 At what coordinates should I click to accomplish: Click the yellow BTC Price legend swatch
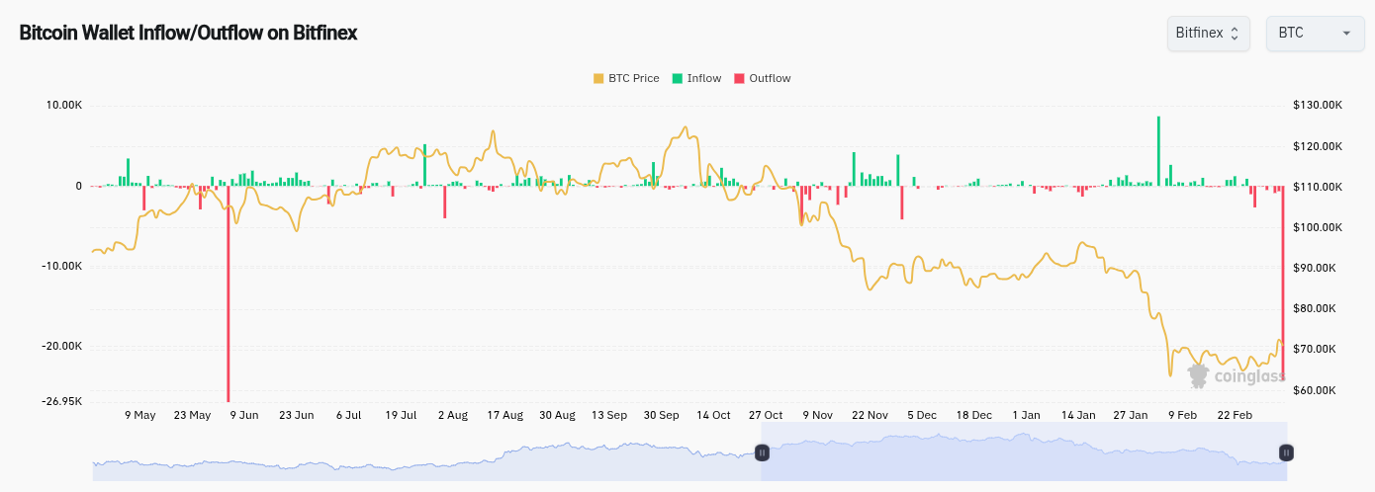598,78
